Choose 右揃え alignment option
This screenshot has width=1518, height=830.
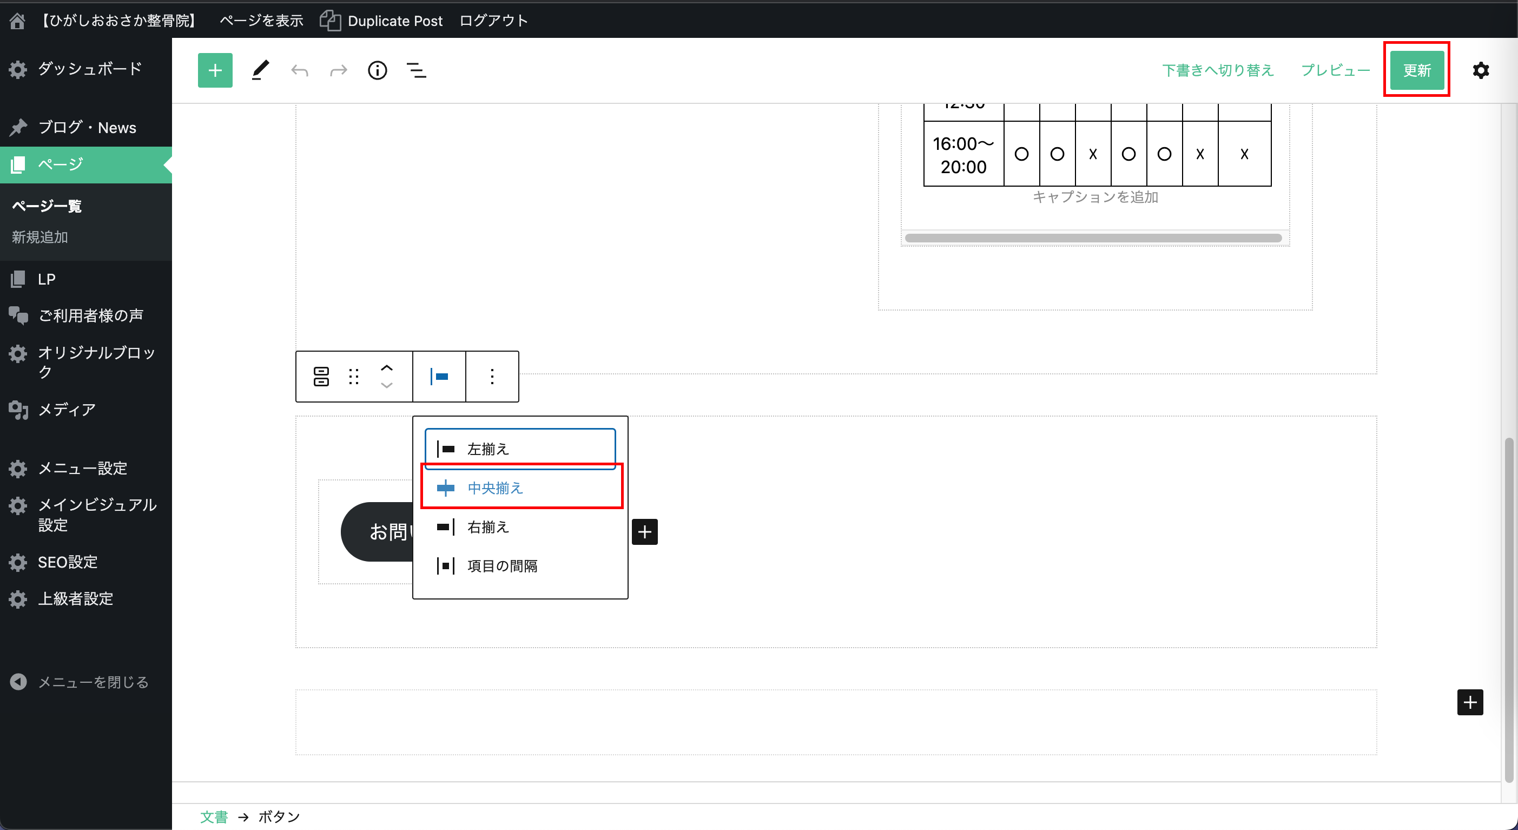488,527
